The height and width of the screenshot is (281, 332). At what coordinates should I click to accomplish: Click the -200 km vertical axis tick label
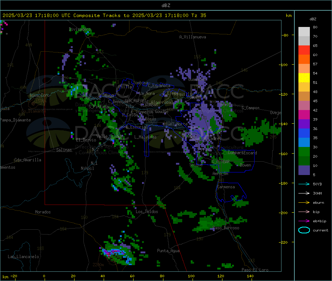click(283, 213)
